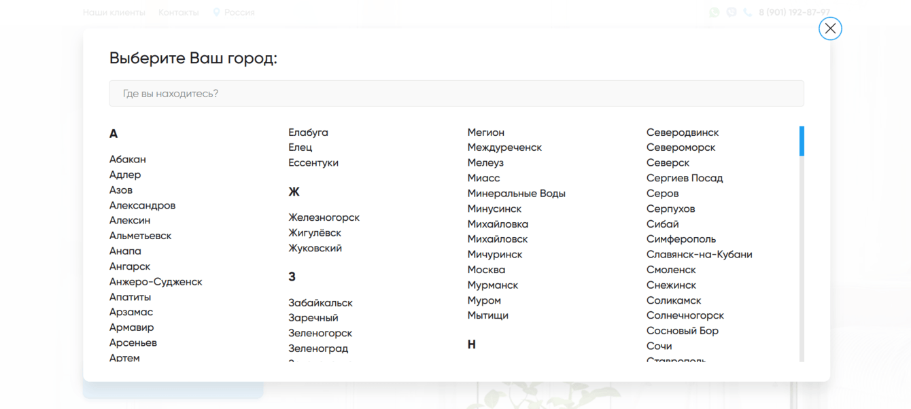Screen dimensions: 911x409
Task: Select city Северодвинск
Action: 683,132
